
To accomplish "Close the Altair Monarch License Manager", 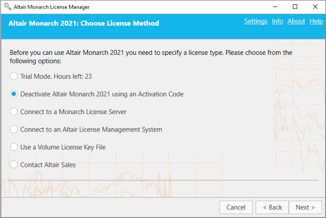I will (319, 7).
